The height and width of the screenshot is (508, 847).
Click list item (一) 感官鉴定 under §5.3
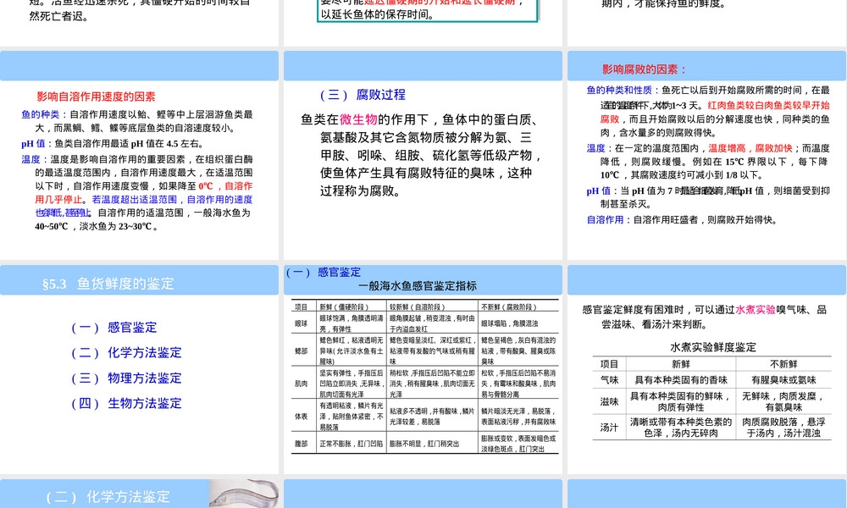(x=114, y=328)
